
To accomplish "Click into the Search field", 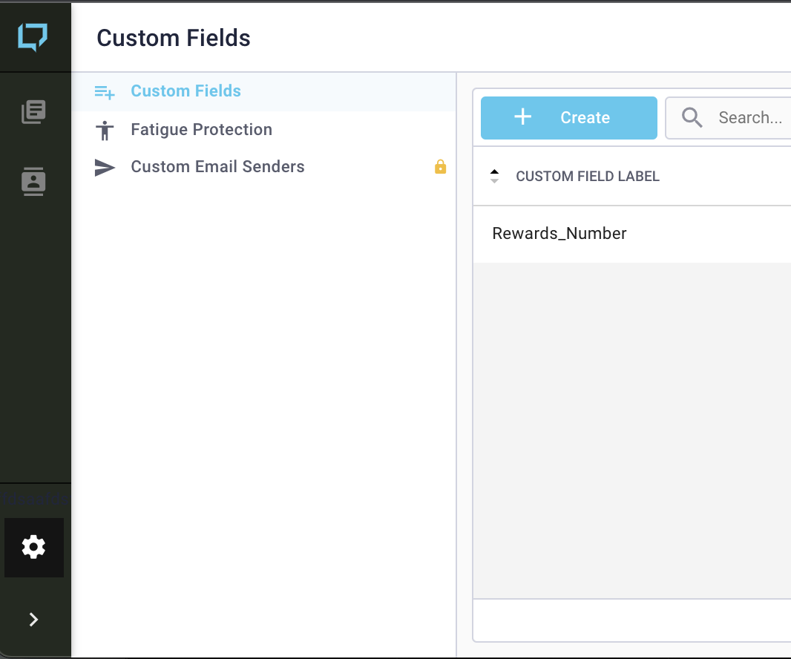I will click(728, 117).
